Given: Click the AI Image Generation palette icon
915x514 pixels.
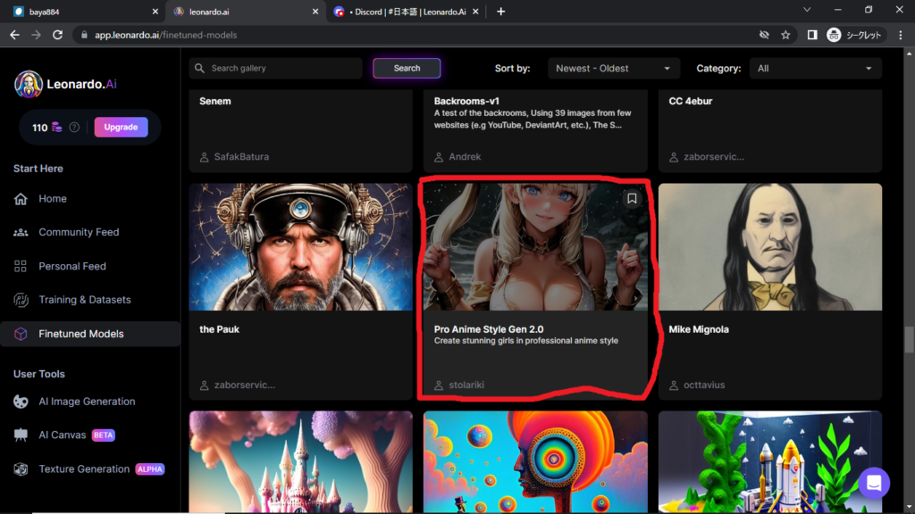Looking at the screenshot, I should pyautogui.click(x=21, y=402).
